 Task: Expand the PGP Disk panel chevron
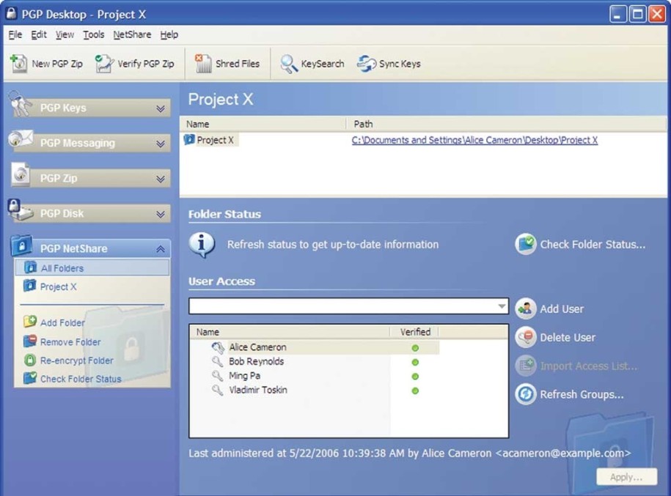[x=161, y=214]
